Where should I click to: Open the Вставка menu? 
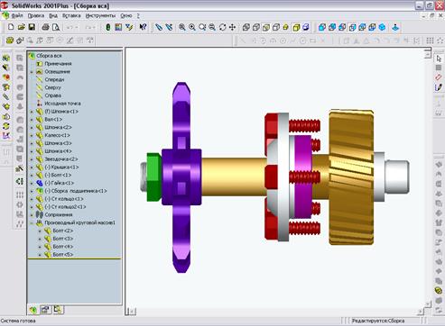71,15
